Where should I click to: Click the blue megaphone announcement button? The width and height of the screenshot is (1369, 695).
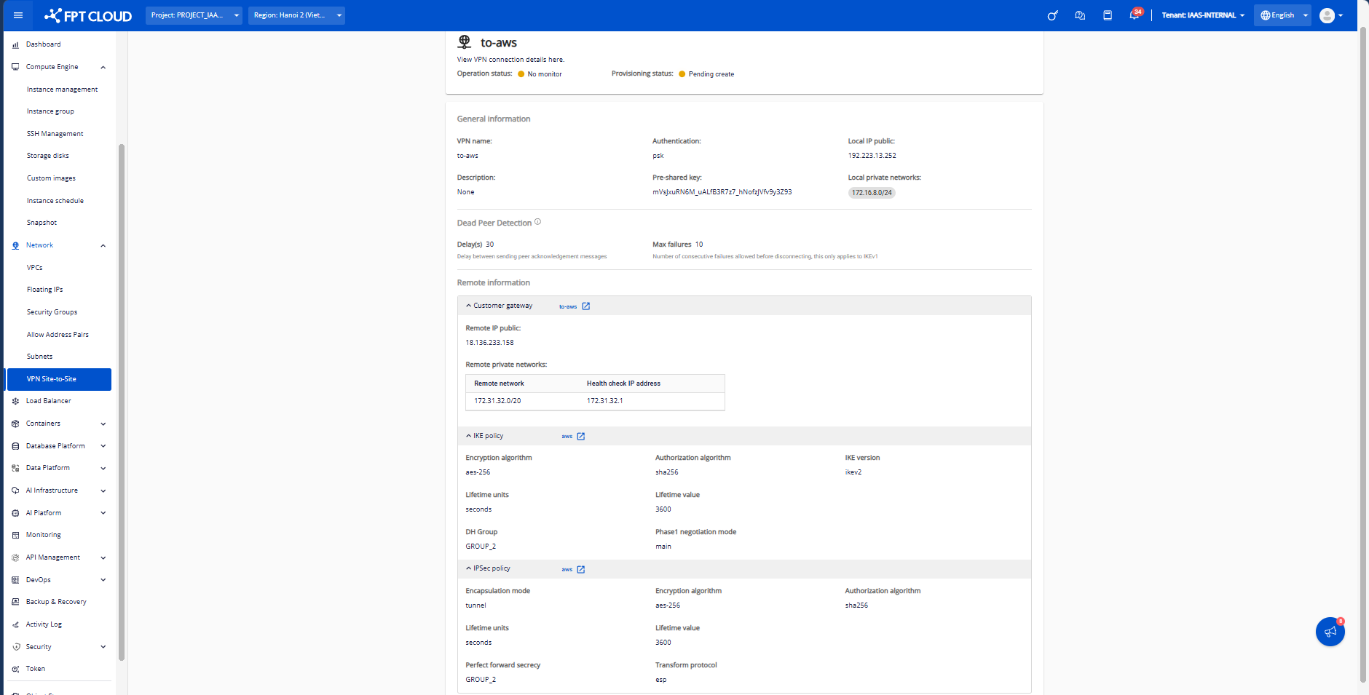click(x=1330, y=632)
